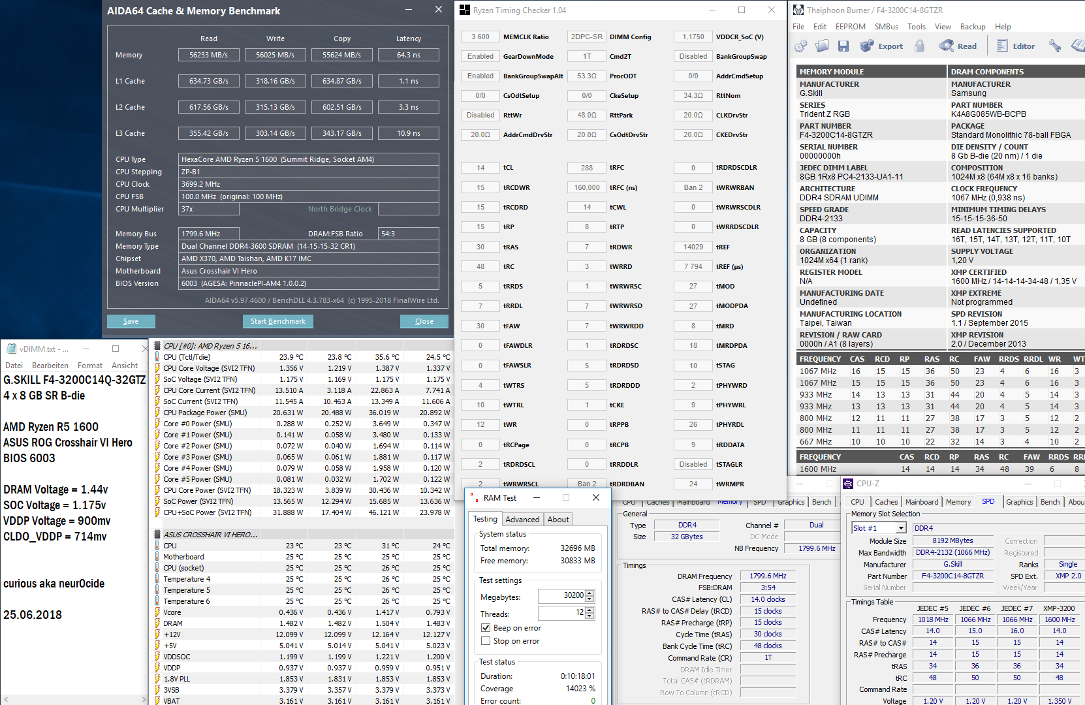Viewport: 1085px width, 705px height.
Task: Click the chip icon beside CPU [#0] AMD Ryzen header
Action: (157, 345)
